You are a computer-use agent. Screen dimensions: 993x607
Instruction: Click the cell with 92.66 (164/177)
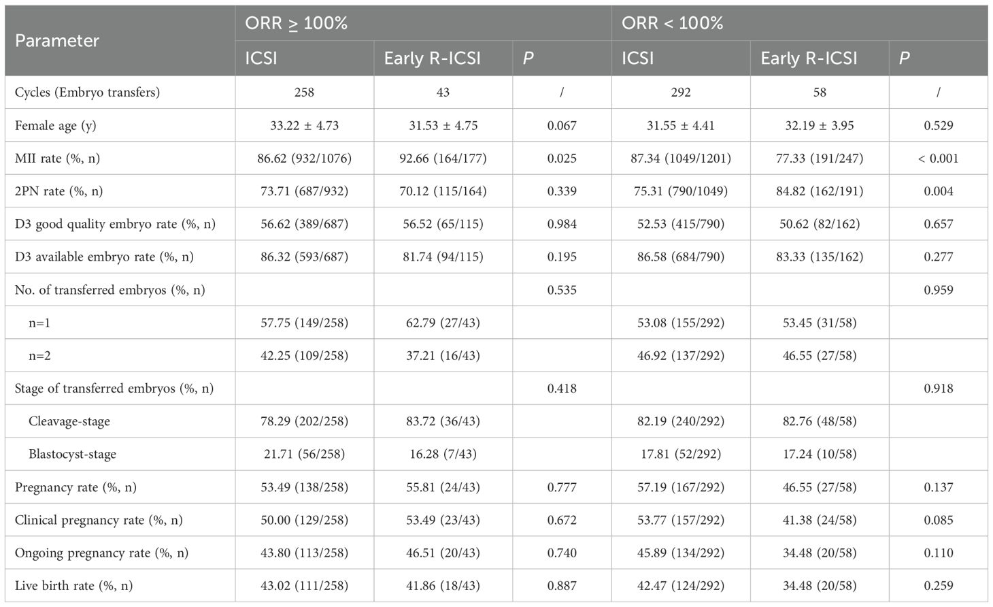pos(443,159)
